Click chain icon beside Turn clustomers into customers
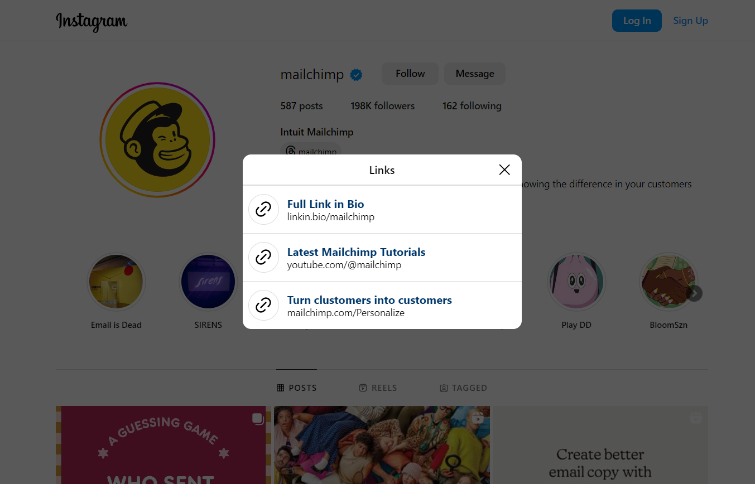This screenshot has width=755, height=484. [263, 306]
